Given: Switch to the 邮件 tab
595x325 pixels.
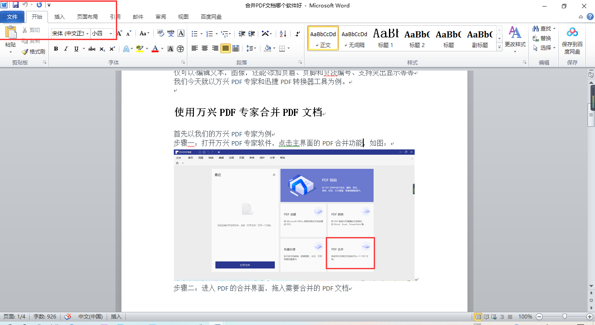Looking at the screenshot, I should [x=138, y=17].
